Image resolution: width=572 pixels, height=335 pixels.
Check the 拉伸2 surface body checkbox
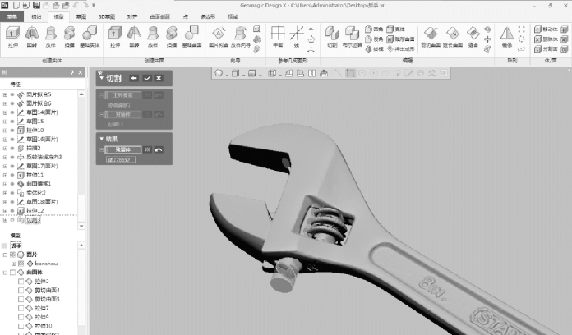coord(21,282)
